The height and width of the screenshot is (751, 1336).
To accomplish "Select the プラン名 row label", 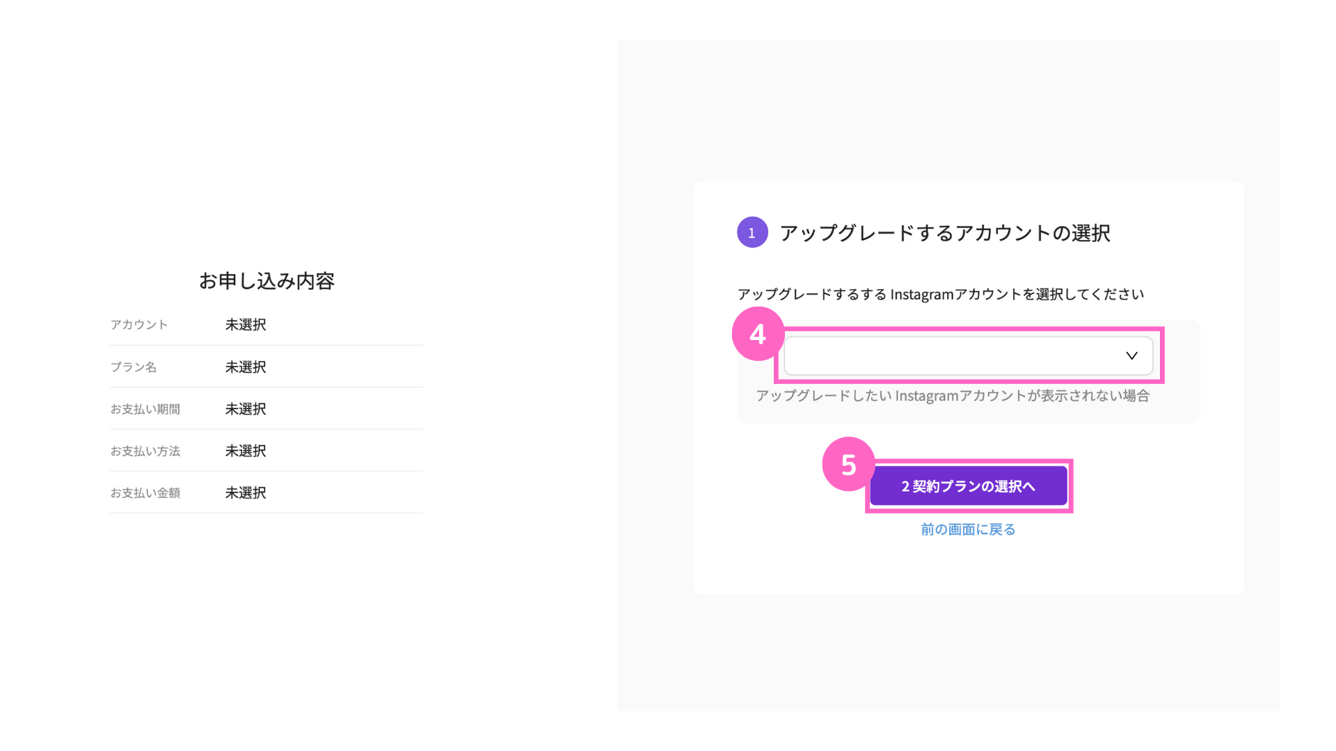I will (x=134, y=367).
